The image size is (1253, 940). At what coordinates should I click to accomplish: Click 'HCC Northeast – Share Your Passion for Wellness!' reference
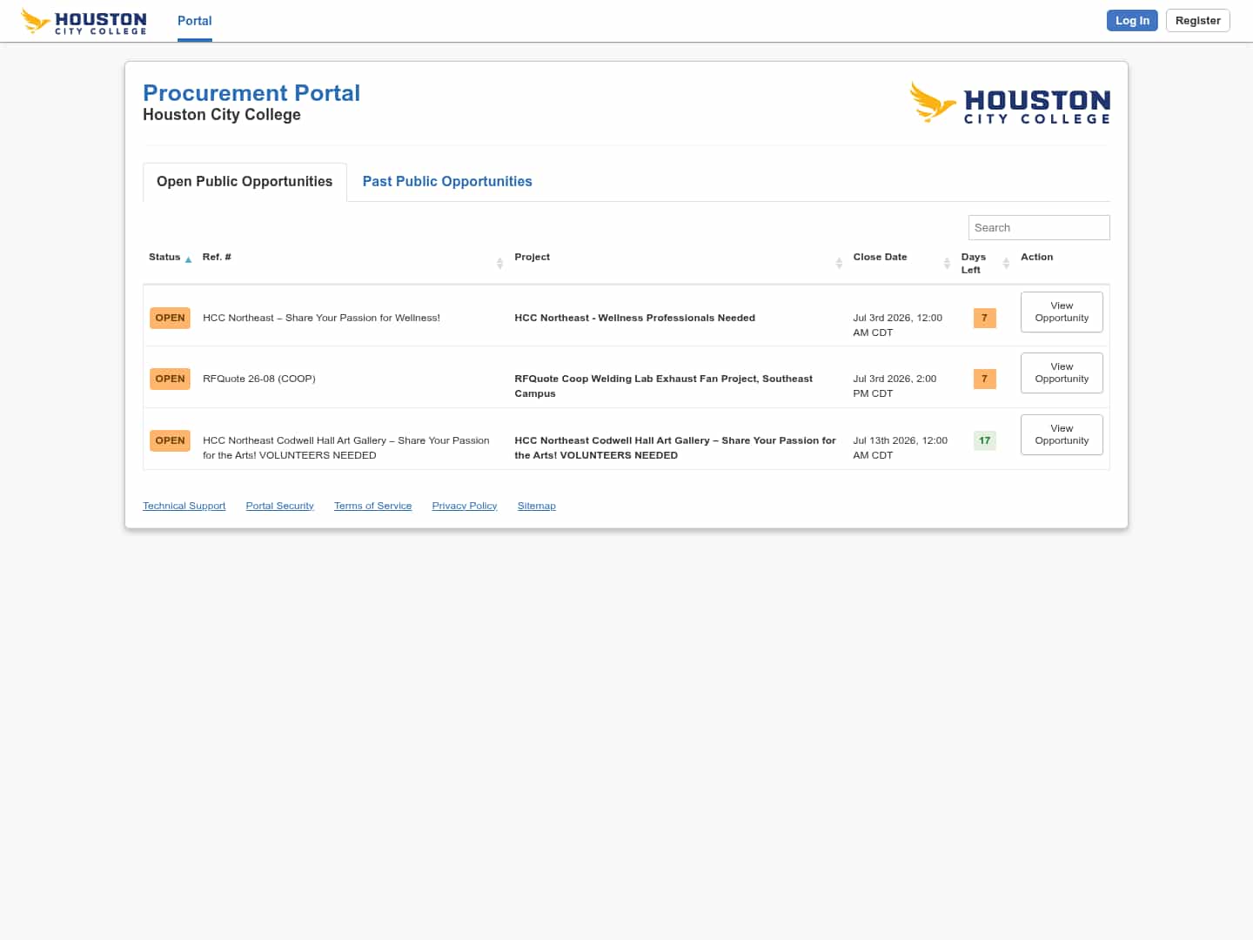(x=321, y=318)
